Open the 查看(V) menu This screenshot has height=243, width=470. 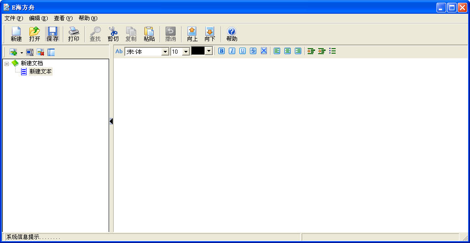[x=63, y=18]
